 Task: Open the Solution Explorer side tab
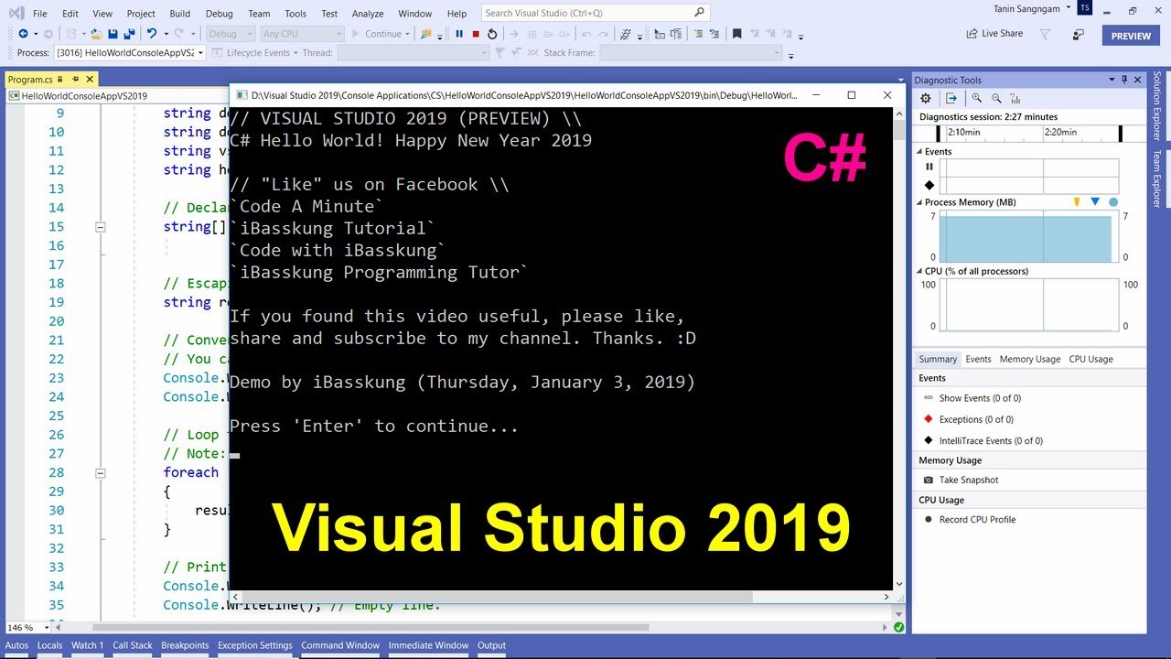1157,106
